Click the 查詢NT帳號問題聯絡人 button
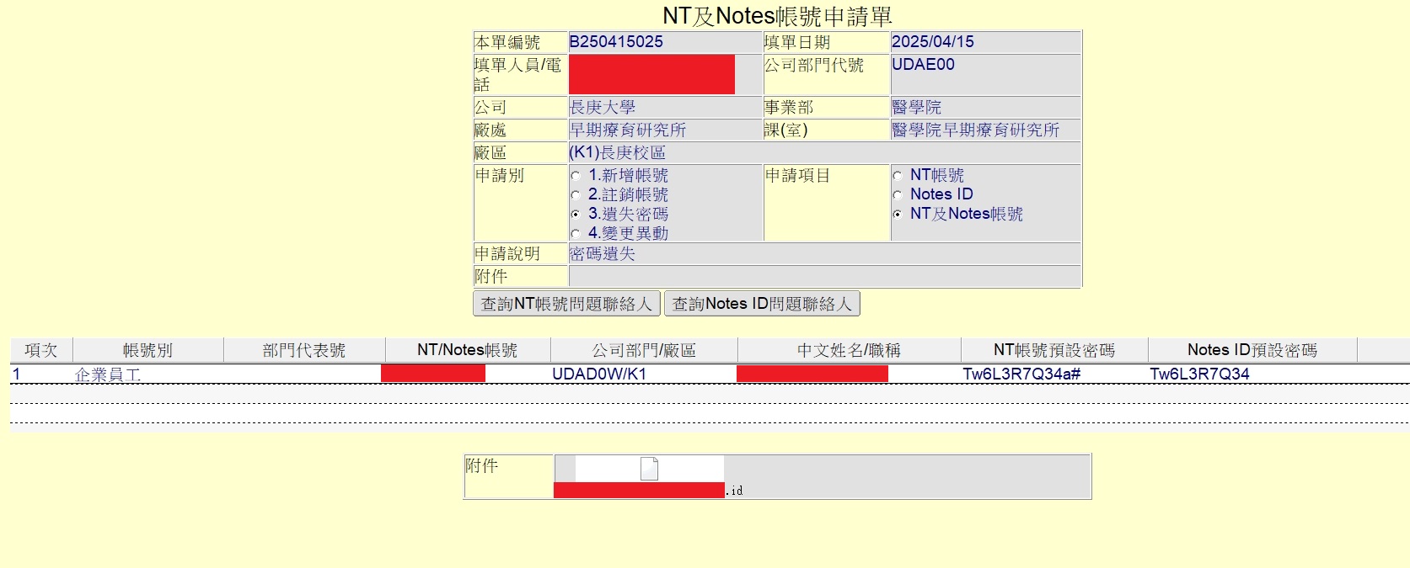 coord(566,304)
